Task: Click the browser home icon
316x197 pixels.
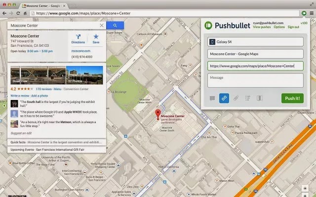Action: coord(25,13)
